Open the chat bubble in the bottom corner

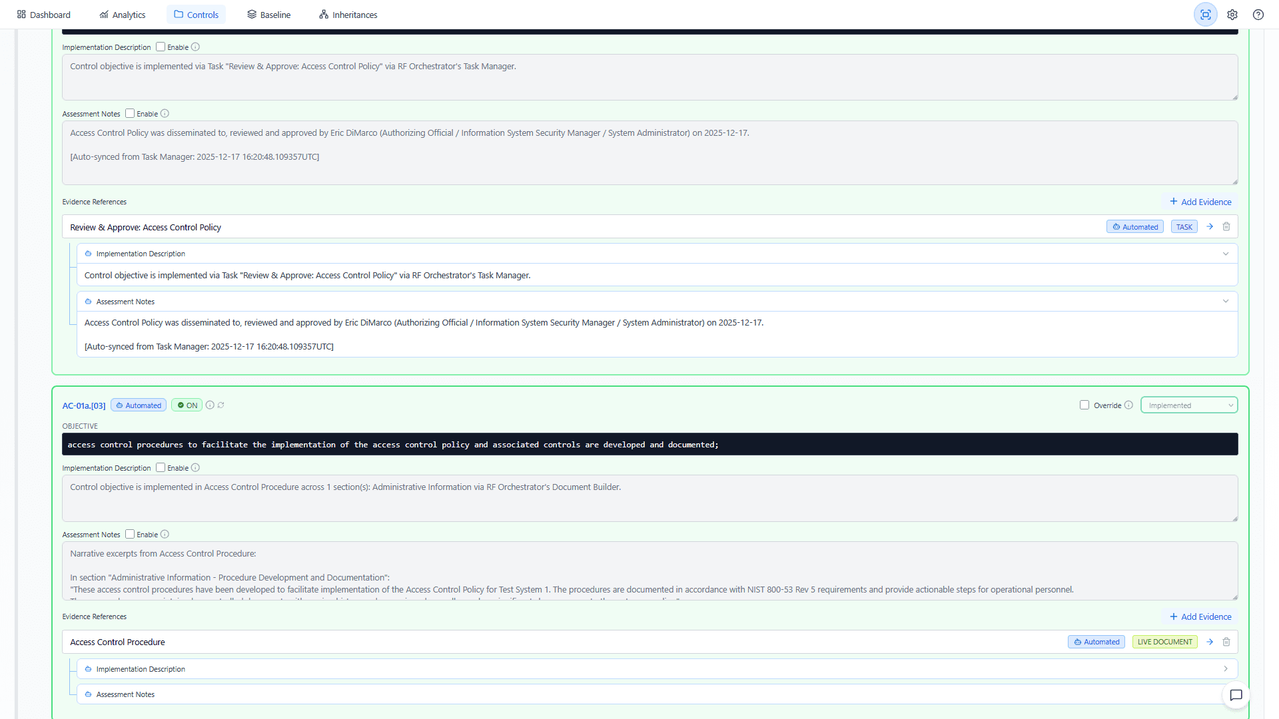click(x=1236, y=695)
